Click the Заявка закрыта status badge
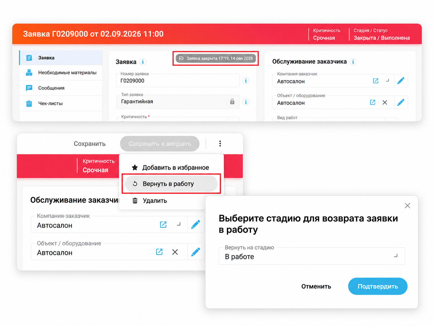434x326 pixels. (216, 58)
